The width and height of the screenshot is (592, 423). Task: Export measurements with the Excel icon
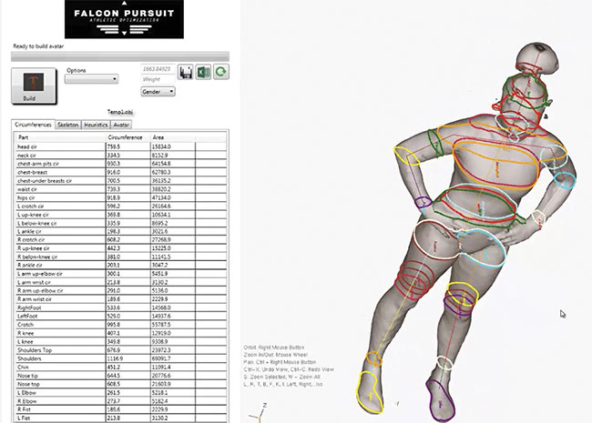tap(202, 72)
